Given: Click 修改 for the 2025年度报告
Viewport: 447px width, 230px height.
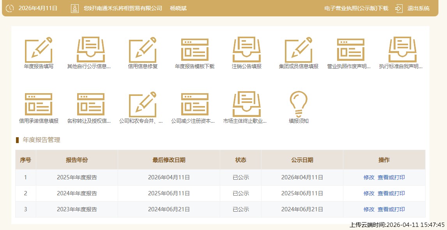Looking at the screenshot, I should tap(369, 177).
